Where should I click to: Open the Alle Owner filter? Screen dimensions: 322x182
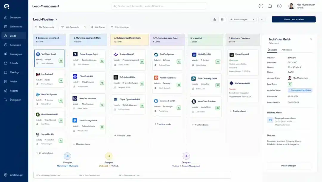[98, 27]
